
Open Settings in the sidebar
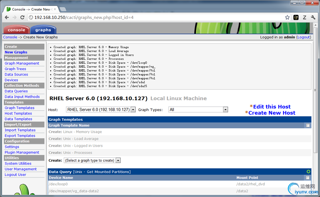(x=12, y=147)
